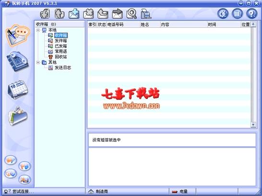262x196 pixels.
Task: Click the 制造商 home icon in status bar
Action: click(91, 192)
